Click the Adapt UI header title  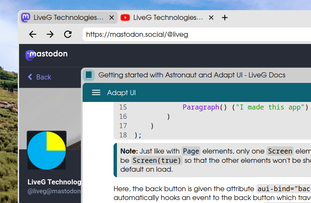tap(121, 93)
